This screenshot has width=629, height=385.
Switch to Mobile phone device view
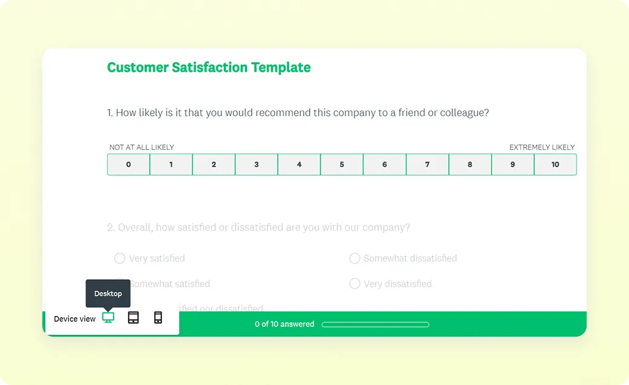pyautogui.click(x=158, y=318)
